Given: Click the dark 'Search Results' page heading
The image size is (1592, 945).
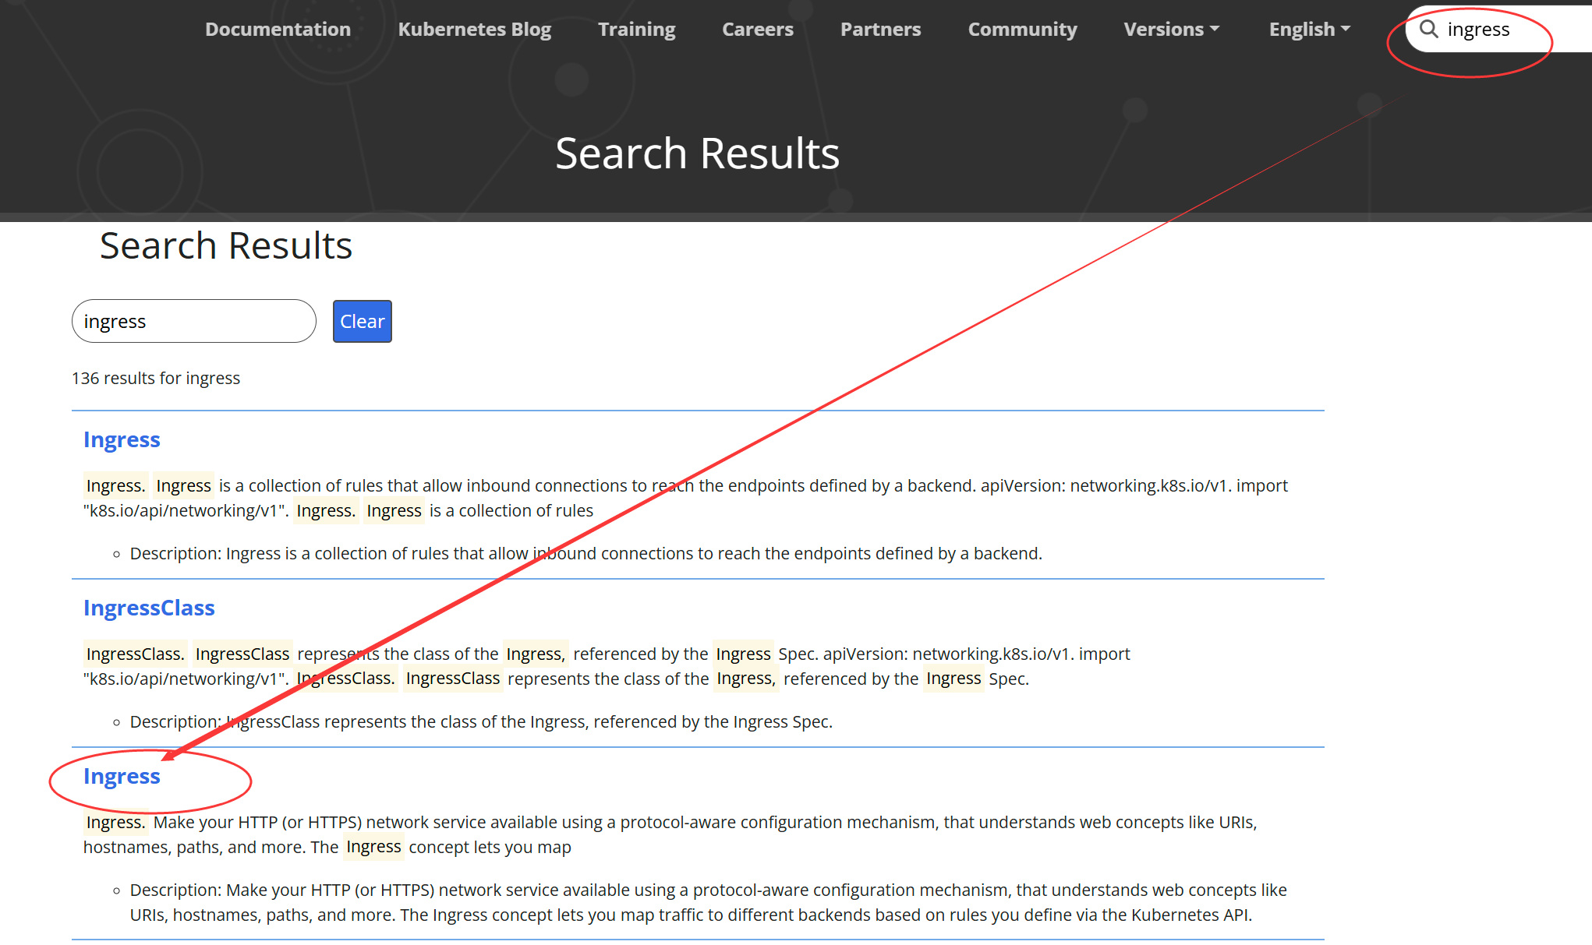Looking at the screenshot, I should (x=226, y=245).
